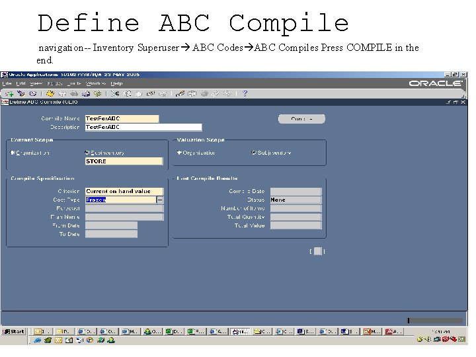This screenshot has height=357, width=476.
Task: Open the Folder menu
Action: tap(55, 83)
